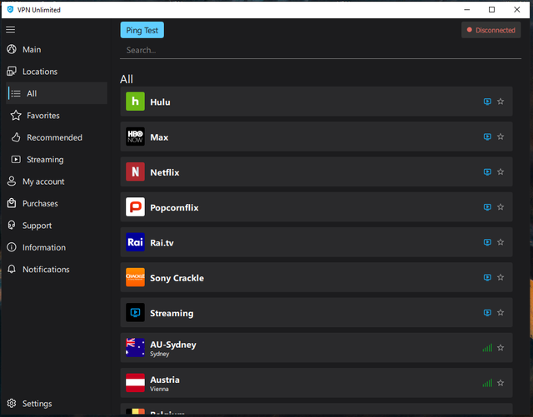Viewport: 533px width, 417px height.
Task: Select the Netflix server name
Action: pyautogui.click(x=165, y=172)
